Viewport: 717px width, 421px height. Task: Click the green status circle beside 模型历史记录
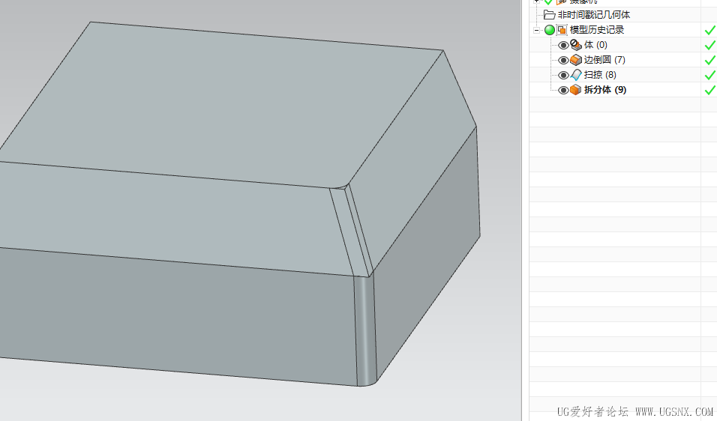550,30
